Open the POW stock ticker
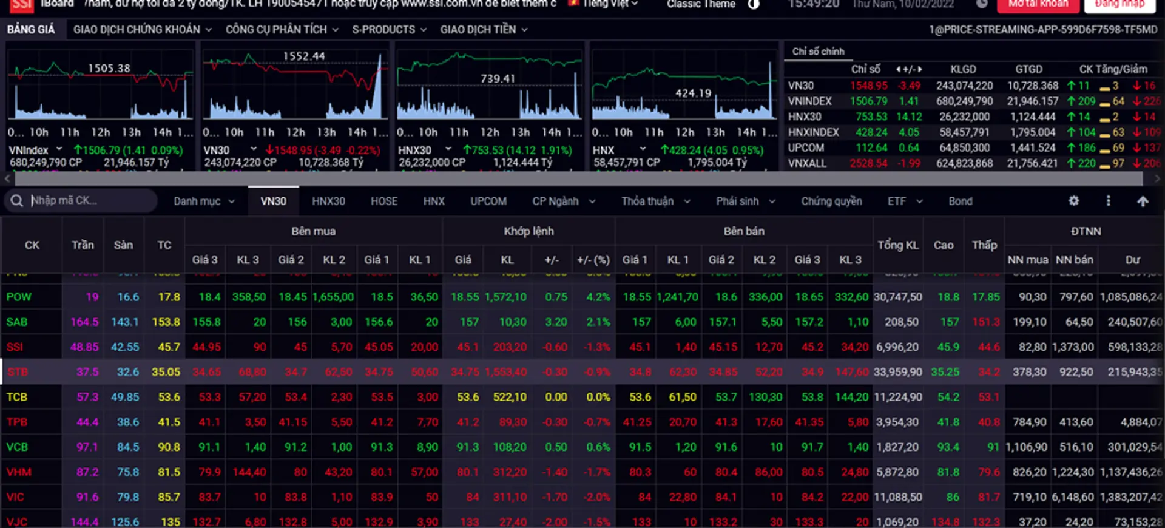Image resolution: width=1165 pixels, height=528 pixels. click(18, 297)
